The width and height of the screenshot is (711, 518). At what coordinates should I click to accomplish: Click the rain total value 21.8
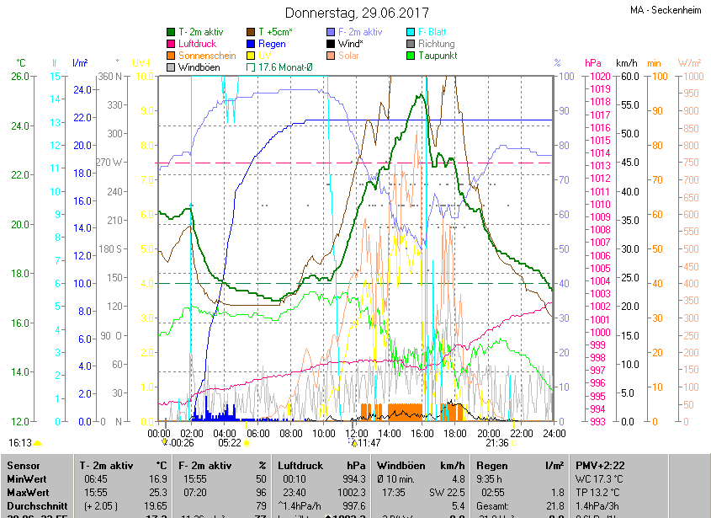(x=555, y=505)
